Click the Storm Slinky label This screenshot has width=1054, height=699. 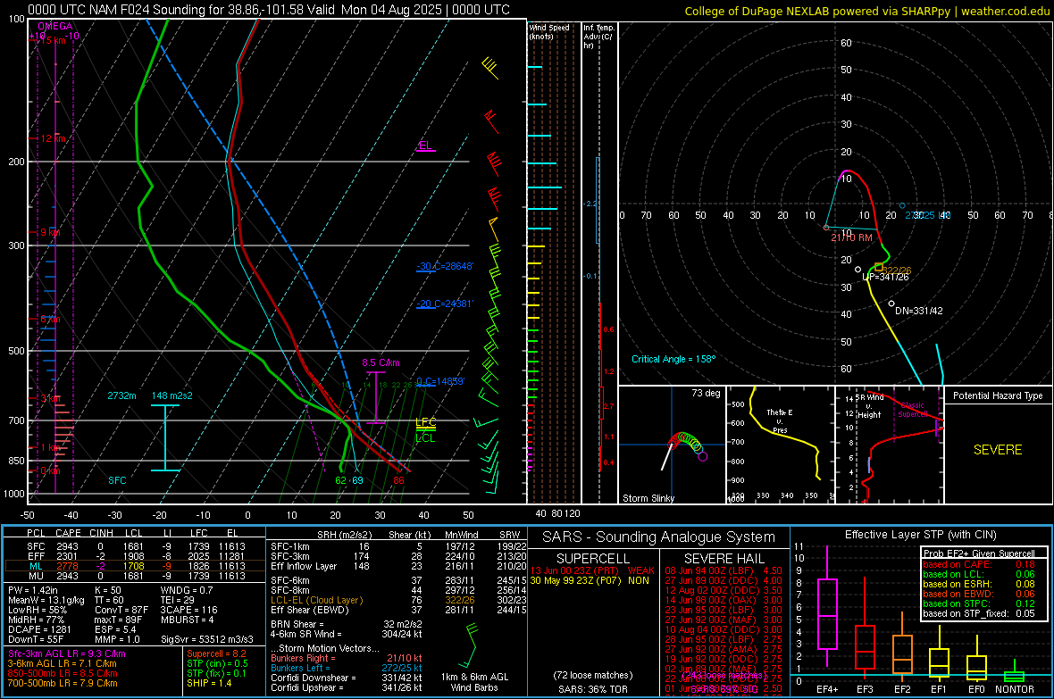click(x=648, y=498)
